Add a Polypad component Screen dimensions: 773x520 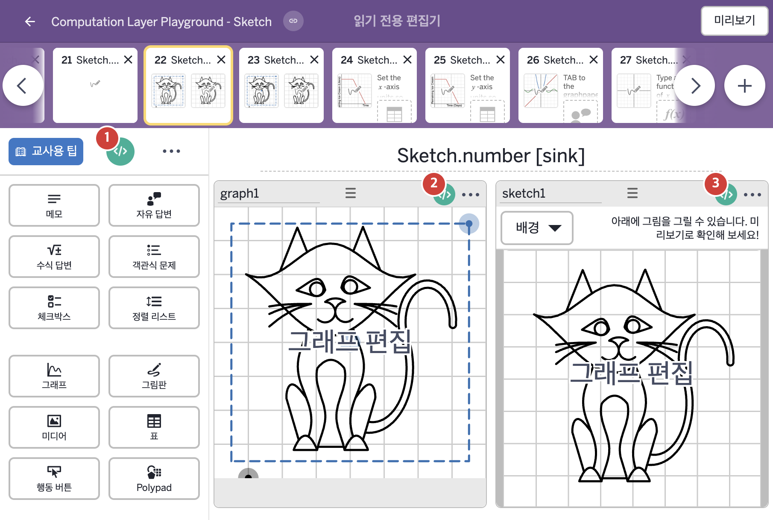pos(154,479)
